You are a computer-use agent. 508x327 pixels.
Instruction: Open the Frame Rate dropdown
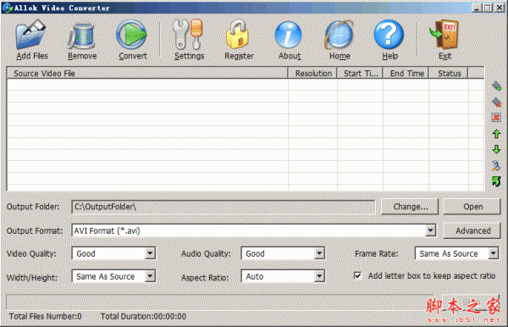493,253
